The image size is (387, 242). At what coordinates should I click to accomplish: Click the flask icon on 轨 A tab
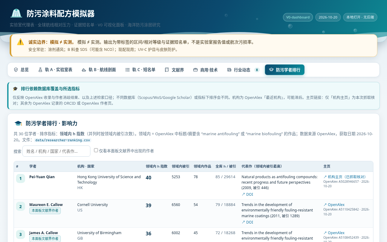pyautogui.click(x=40, y=70)
